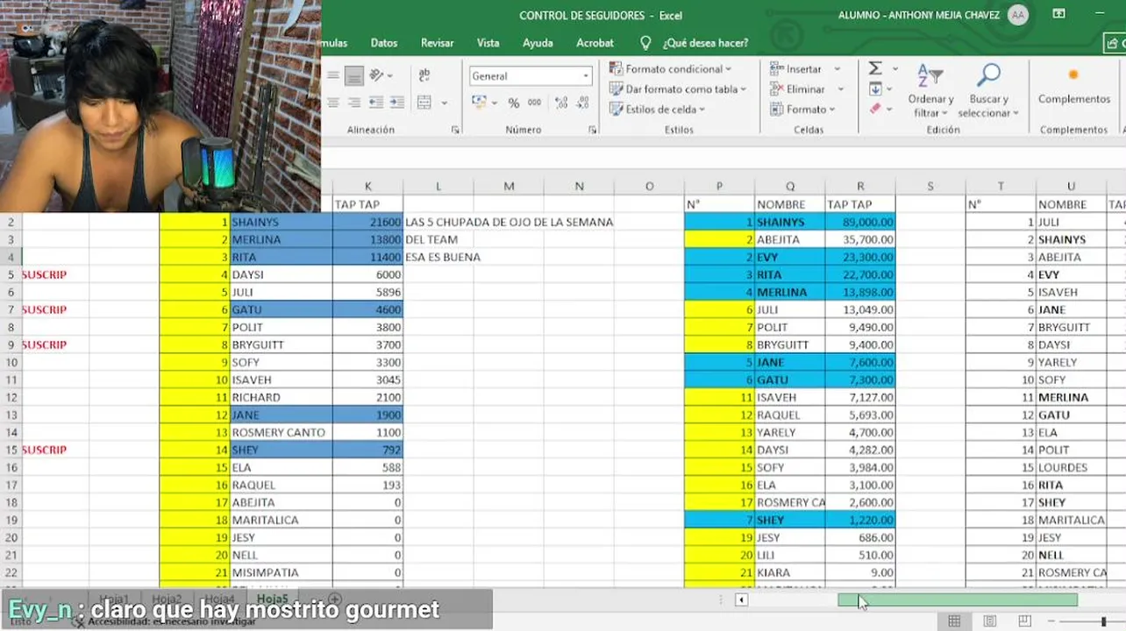The height and width of the screenshot is (631, 1126).
Task: Open the Formato cells menu
Action: pyautogui.click(x=804, y=109)
